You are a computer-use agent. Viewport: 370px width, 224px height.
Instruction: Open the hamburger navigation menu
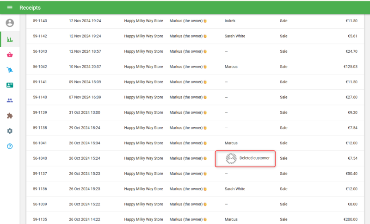click(10, 8)
